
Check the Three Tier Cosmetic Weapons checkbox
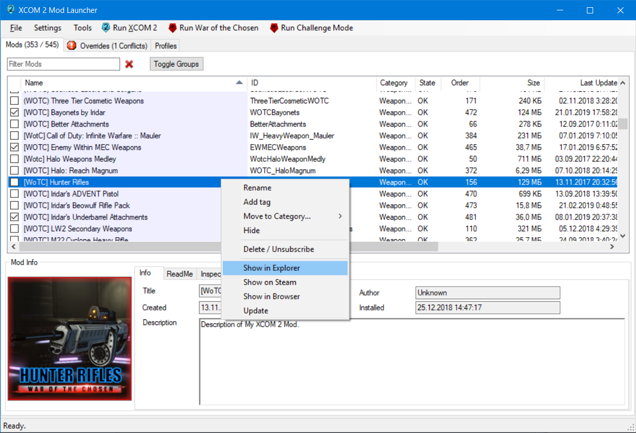[14, 101]
